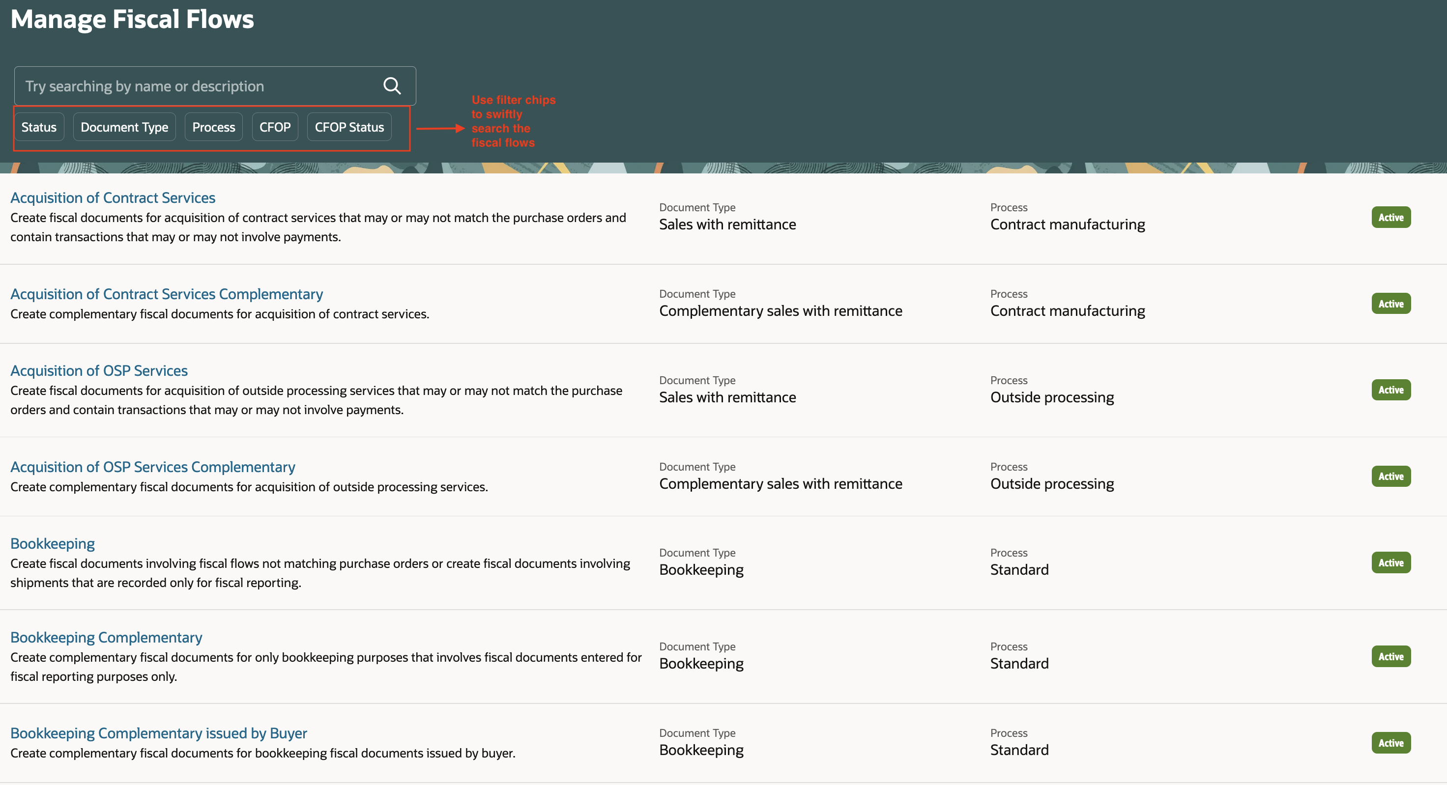
Task: Open the CFOP filter chip
Action: pos(275,127)
